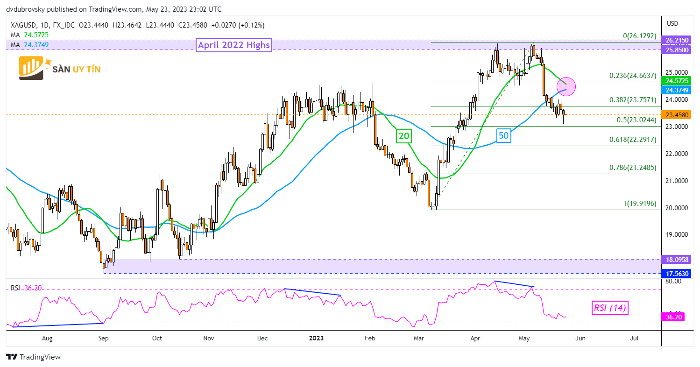Screen dimensions: 700x367
Task: Click the RSI 36.20 indicator legend
Action: pos(27,288)
